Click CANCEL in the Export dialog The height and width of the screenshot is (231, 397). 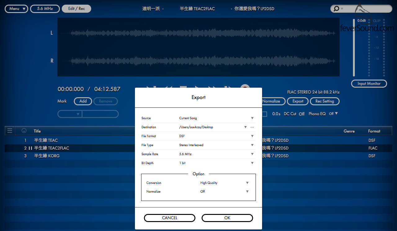[170, 218]
